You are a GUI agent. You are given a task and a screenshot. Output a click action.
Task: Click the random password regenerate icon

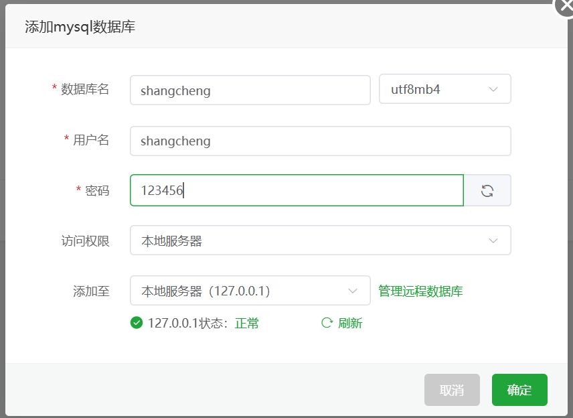click(x=487, y=190)
